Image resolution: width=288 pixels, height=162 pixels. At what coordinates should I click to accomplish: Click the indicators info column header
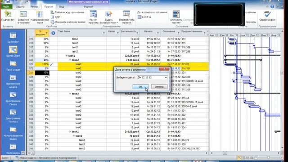53,33
